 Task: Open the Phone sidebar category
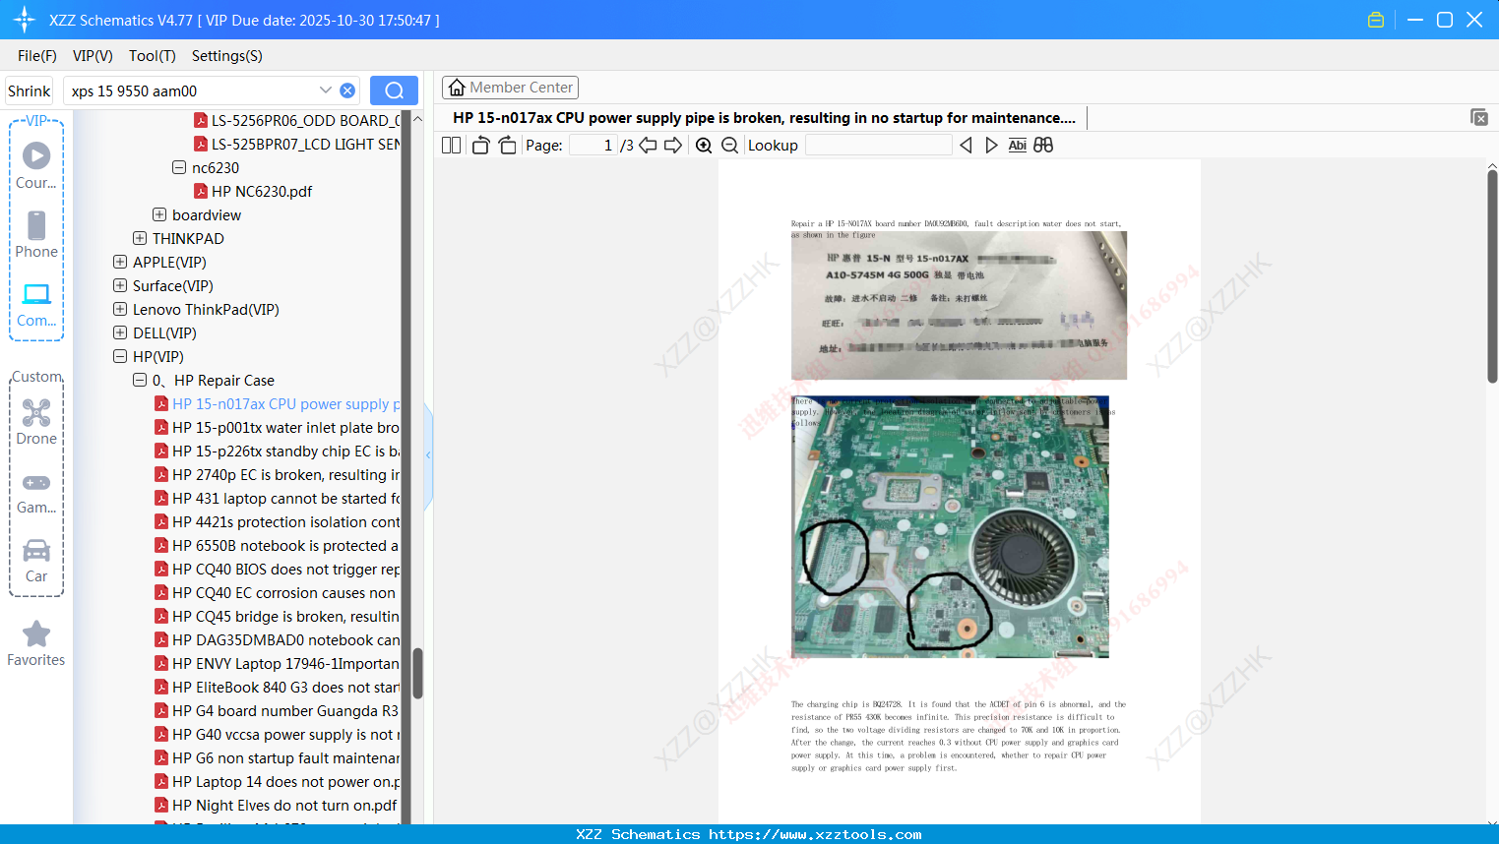[36, 234]
